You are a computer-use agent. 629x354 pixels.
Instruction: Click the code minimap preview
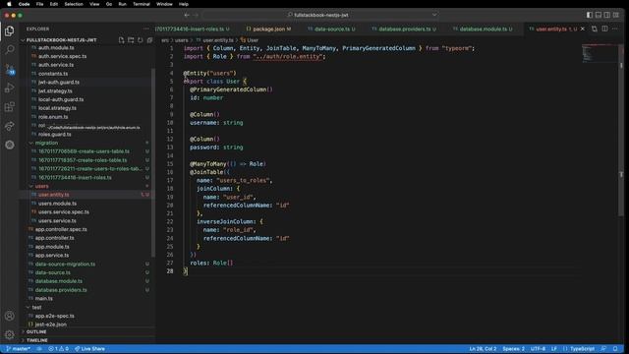(x=599, y=53)
